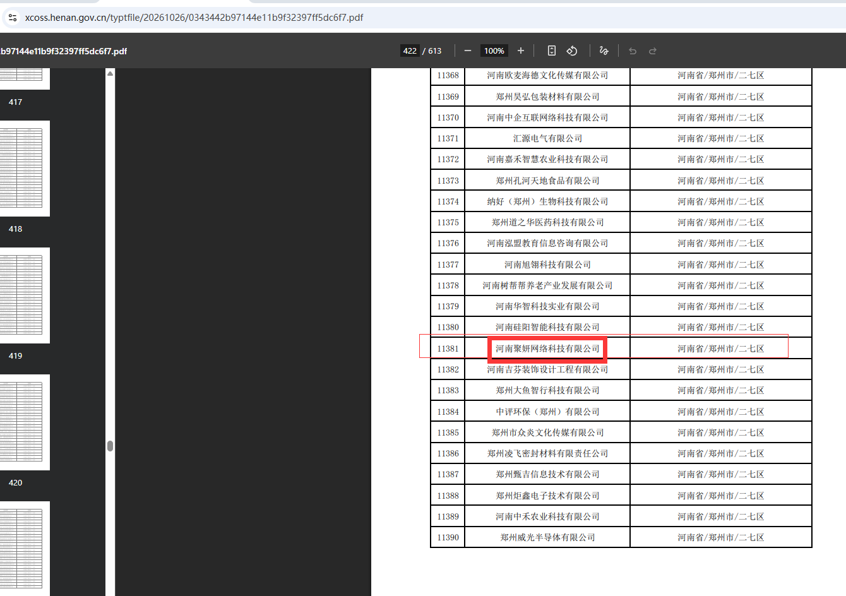Select company 河南泓盟教育信息咨询有限公司

tap(547, 243)
